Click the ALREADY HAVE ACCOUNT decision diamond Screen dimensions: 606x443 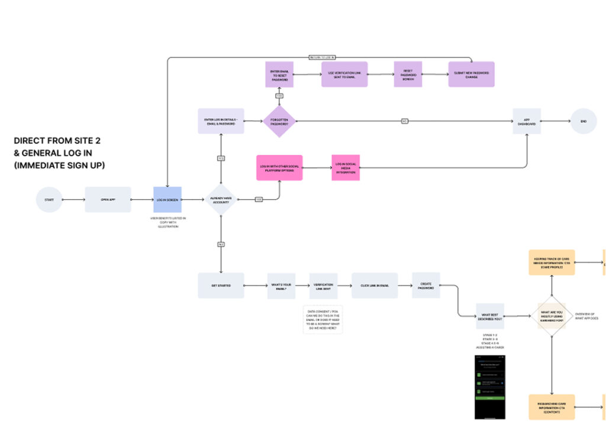click(221, 200)
